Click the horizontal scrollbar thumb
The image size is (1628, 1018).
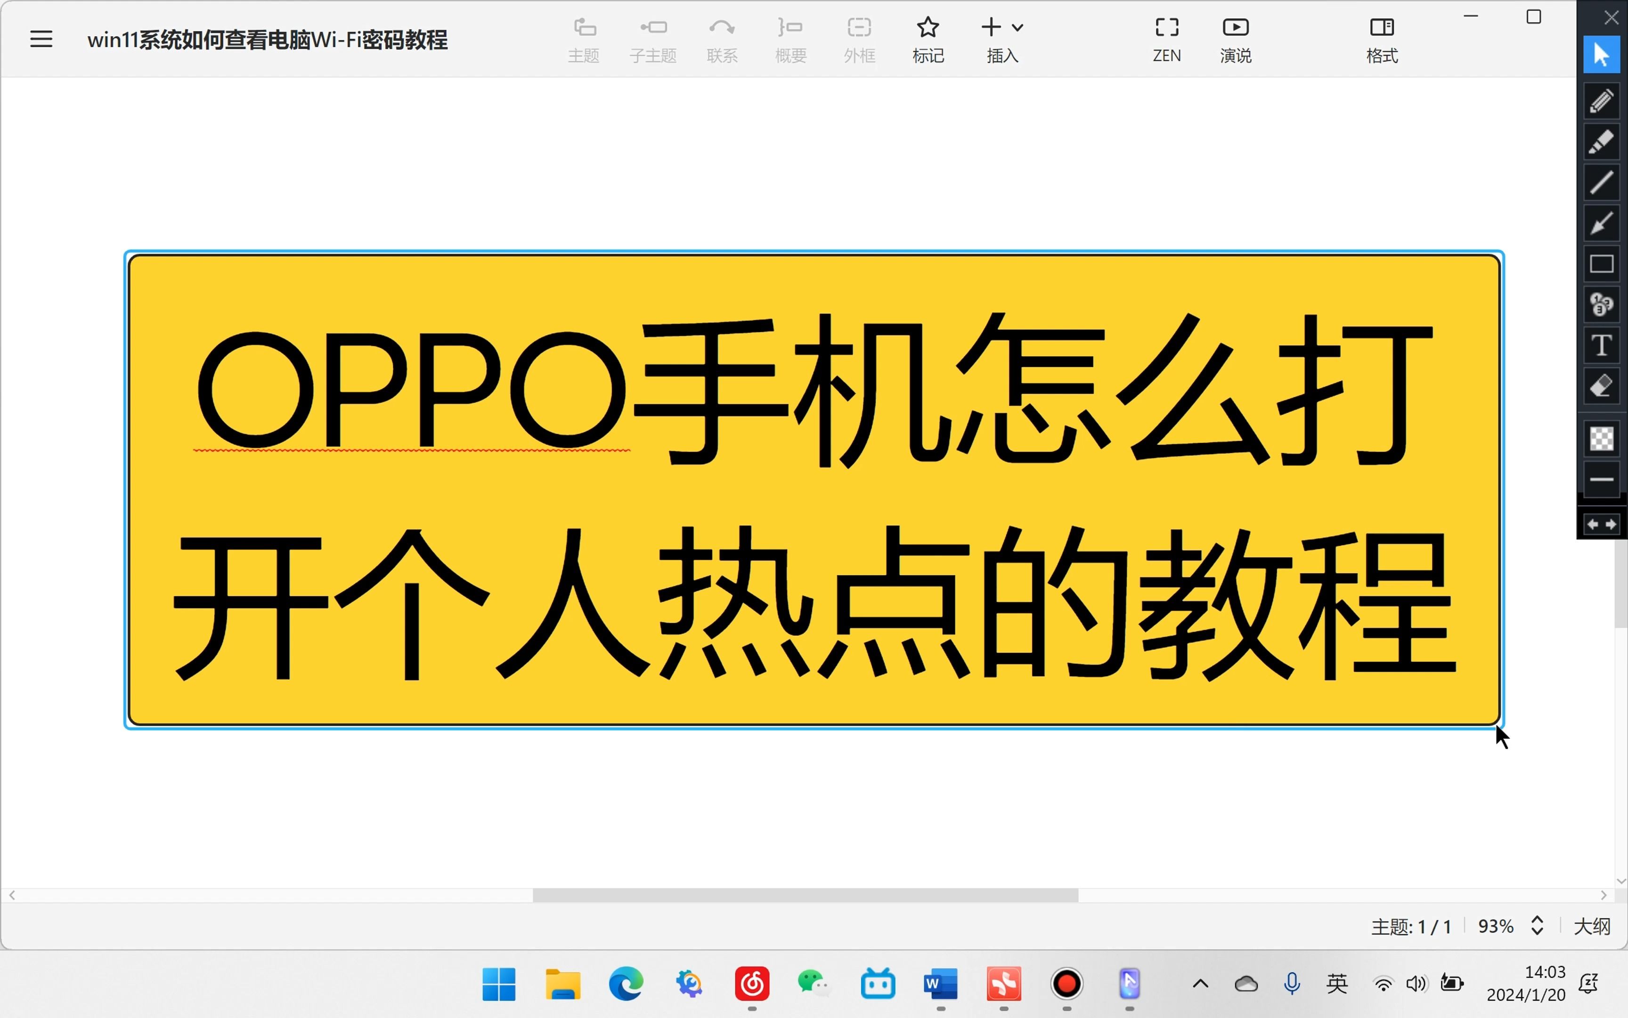[x=805, y=895]
